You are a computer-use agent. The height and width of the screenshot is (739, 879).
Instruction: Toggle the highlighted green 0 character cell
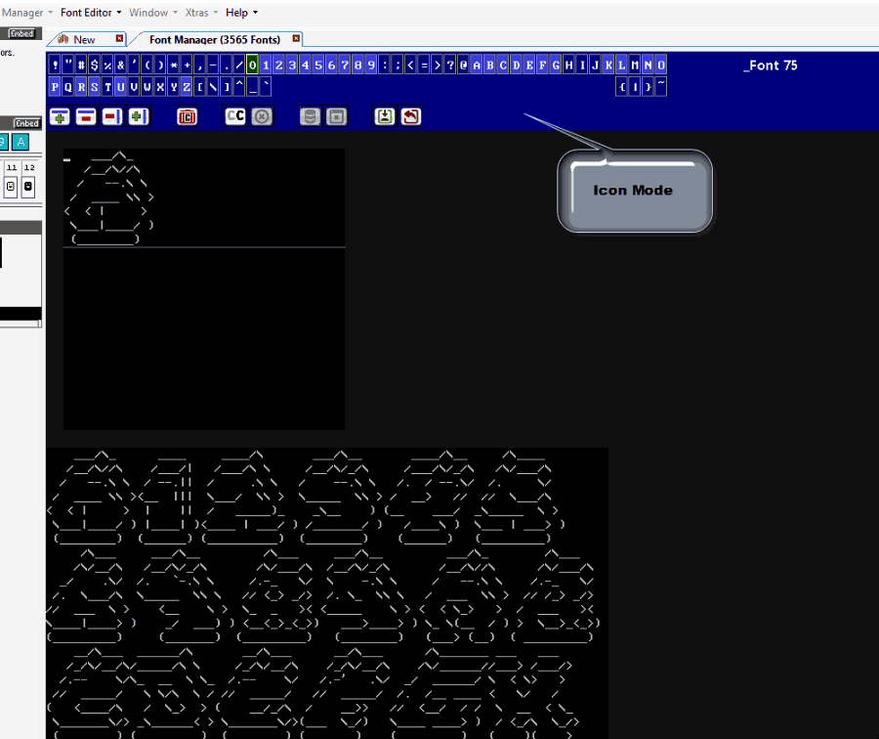[x=253, y=65]
